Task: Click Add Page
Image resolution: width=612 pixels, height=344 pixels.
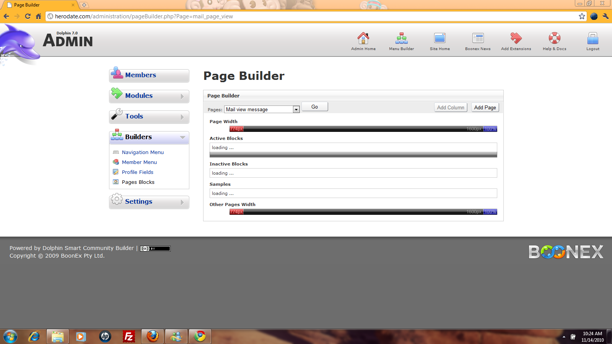Action: [x=485, y=107]
